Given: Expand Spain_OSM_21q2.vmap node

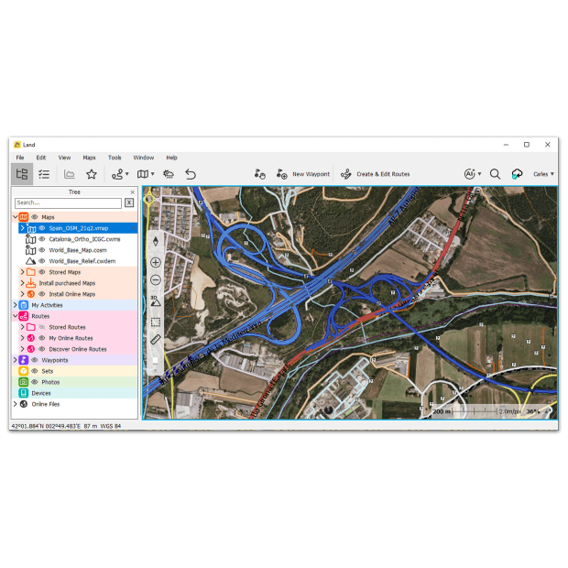Looking at the screenshot, I should click(x=23, y=228).
